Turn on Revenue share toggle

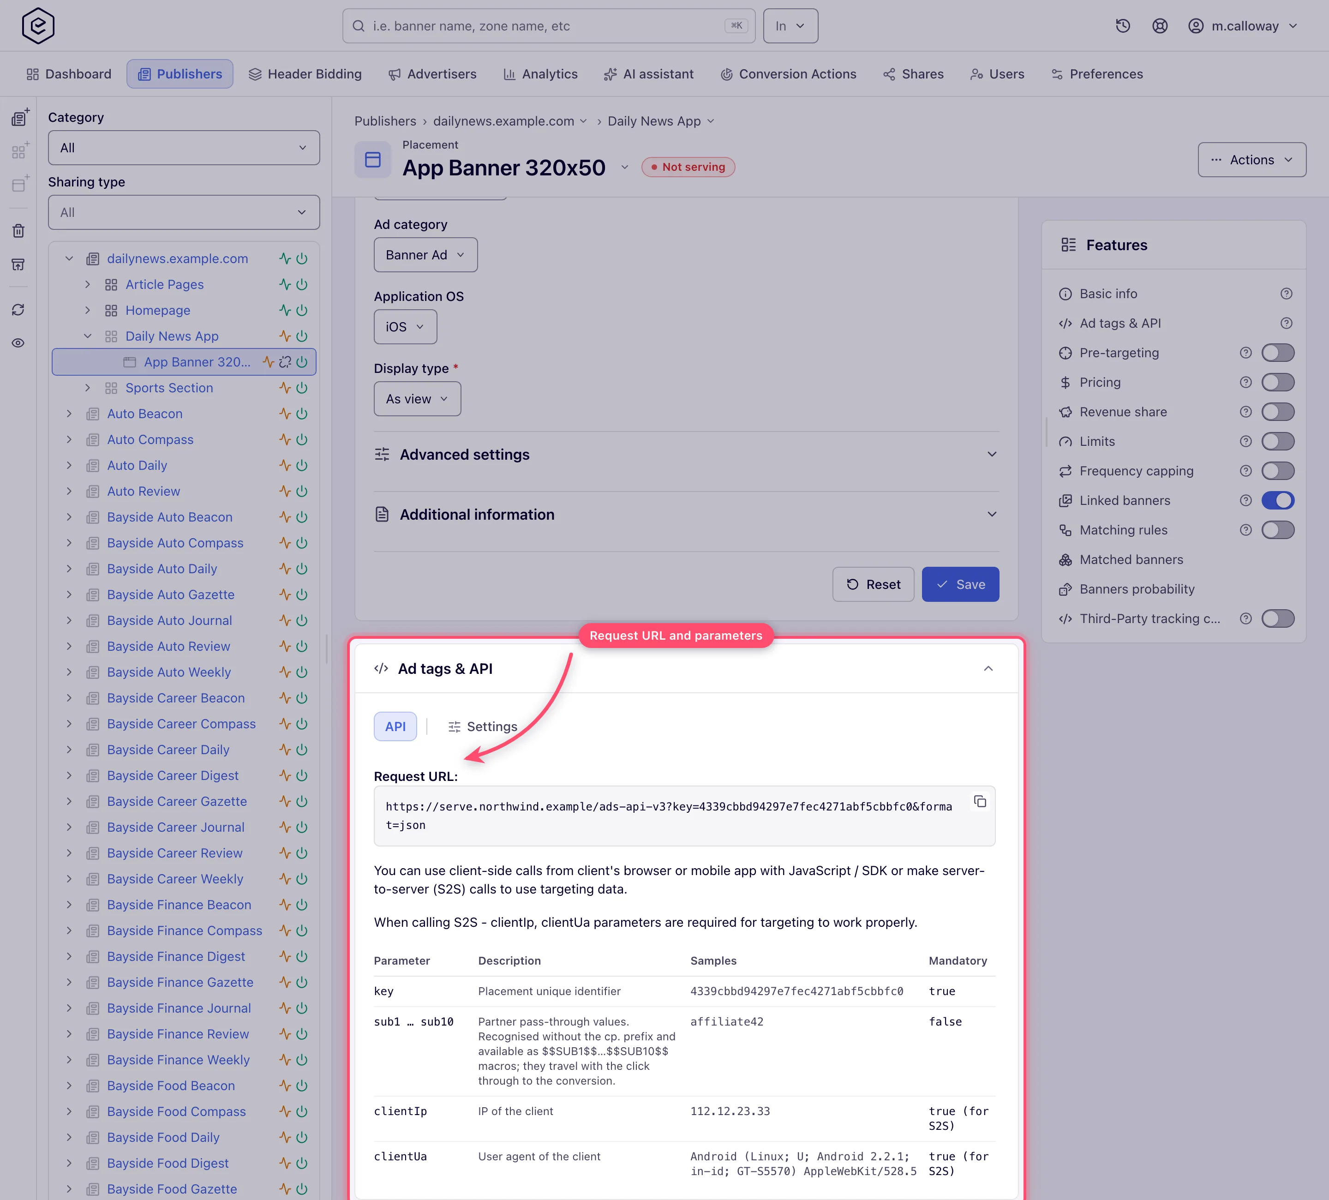[1278, 412]
